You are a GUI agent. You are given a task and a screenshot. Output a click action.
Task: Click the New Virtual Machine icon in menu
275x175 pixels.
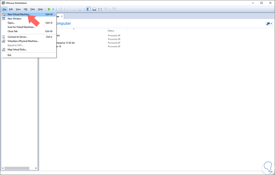point(3,14)
